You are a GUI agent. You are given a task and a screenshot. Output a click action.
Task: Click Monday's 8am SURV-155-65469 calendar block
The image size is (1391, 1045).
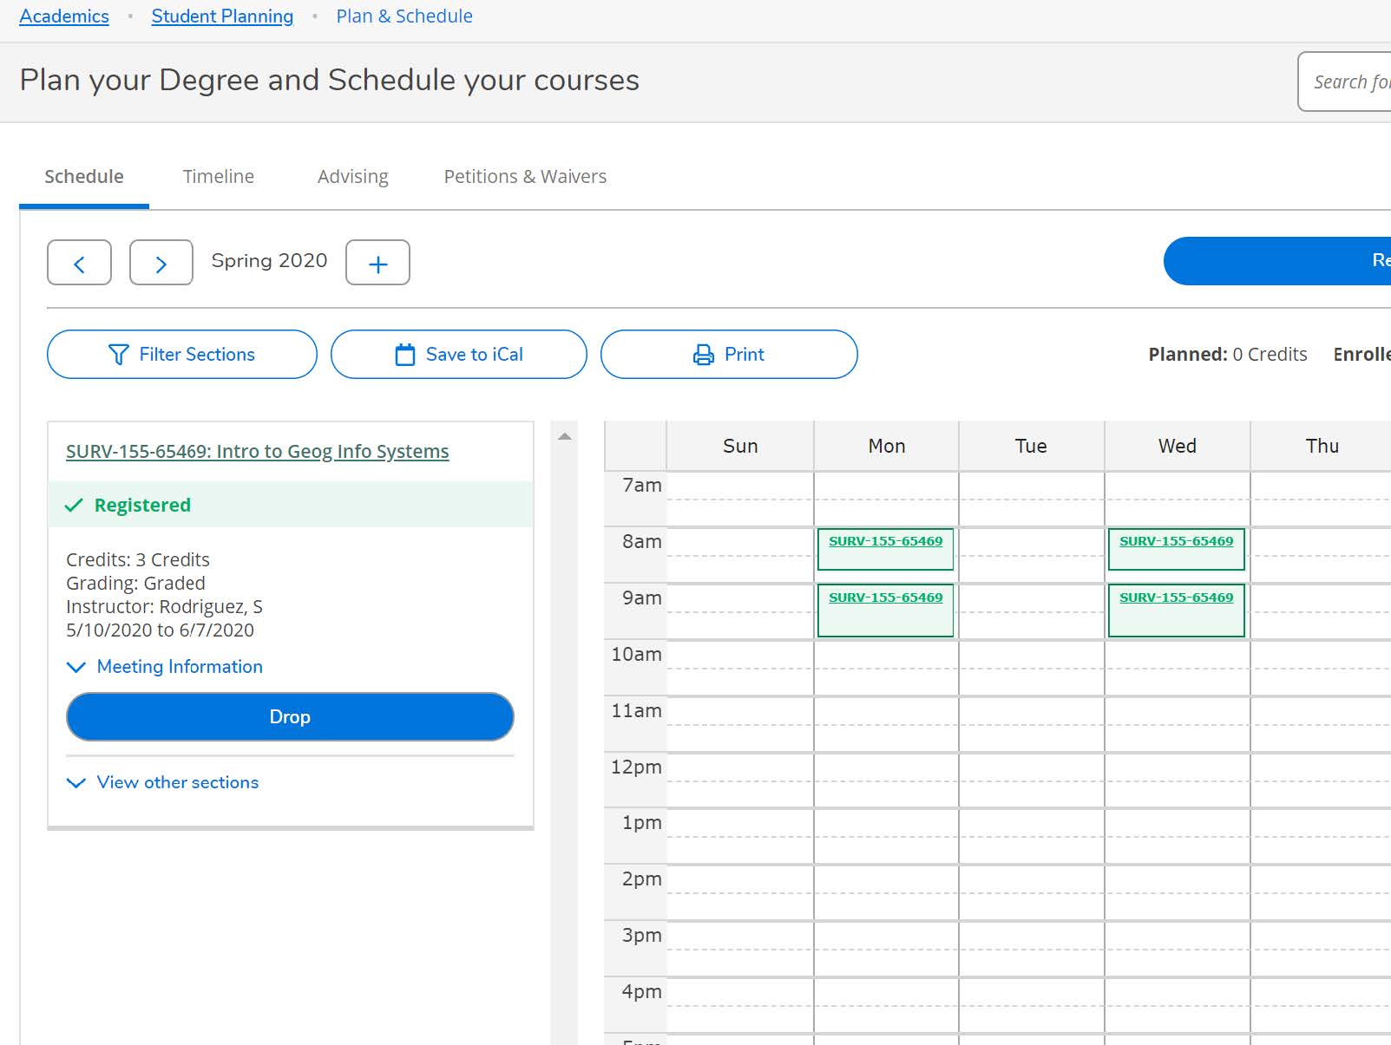pos(885,548)
